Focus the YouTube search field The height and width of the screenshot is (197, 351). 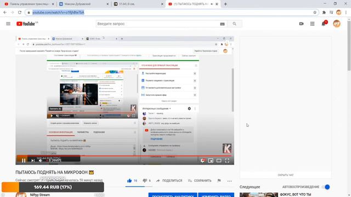click(x=158, y=24)
